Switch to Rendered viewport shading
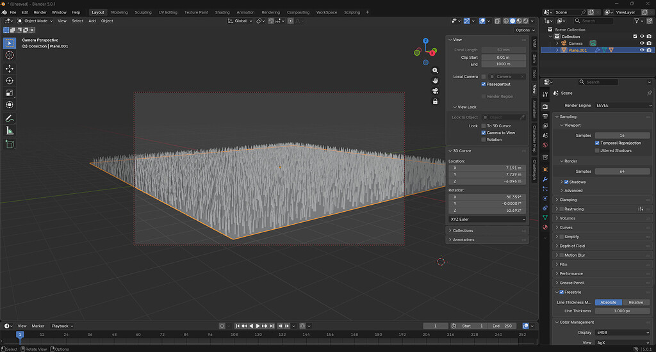Viewport: 656px width, 352px height. click(x=526, y=21)
